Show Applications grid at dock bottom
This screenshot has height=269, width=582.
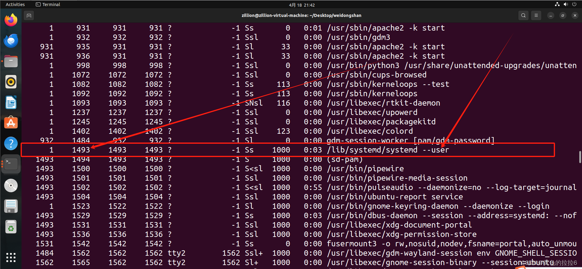coord(11,258)
